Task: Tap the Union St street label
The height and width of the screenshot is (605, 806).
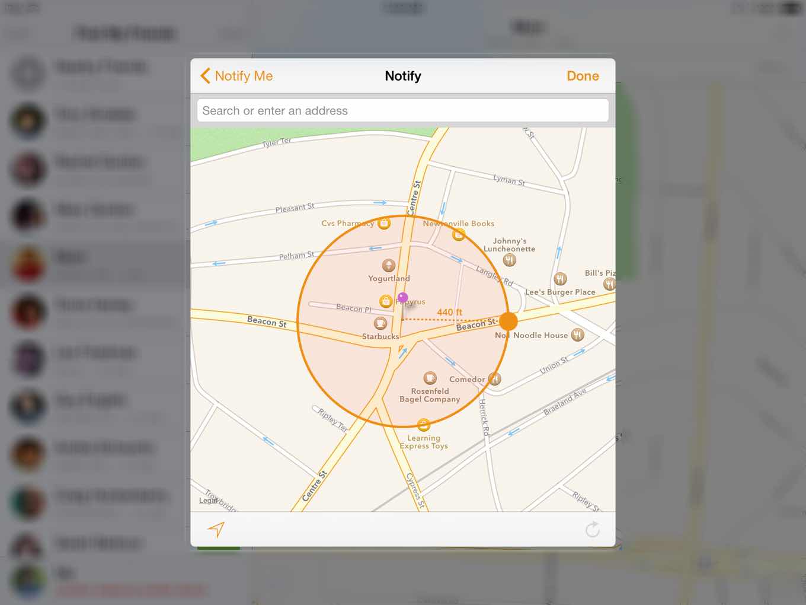Action: pos(554,365)
